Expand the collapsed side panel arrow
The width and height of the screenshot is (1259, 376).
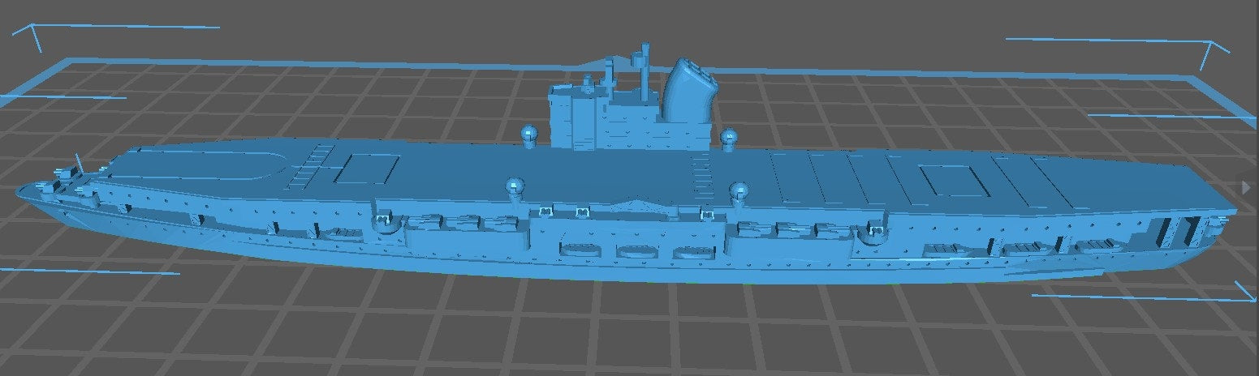tap(1247, 187)
